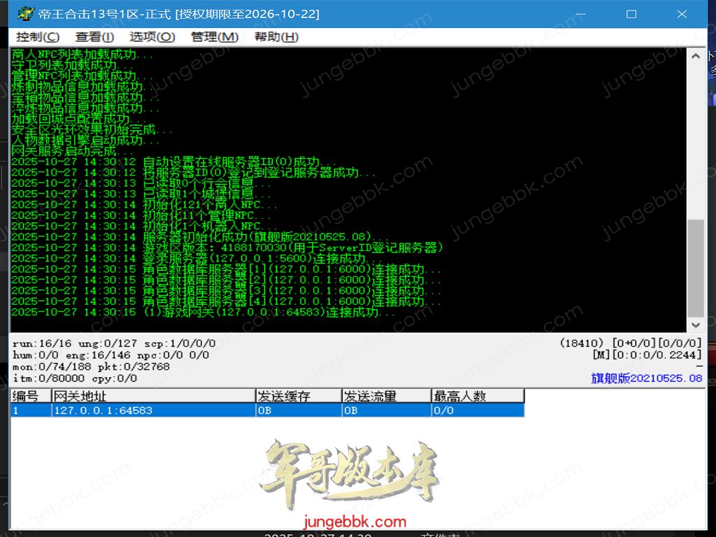Click the log scrollbar down arrow
716x537 pixels.
(696, 325)
